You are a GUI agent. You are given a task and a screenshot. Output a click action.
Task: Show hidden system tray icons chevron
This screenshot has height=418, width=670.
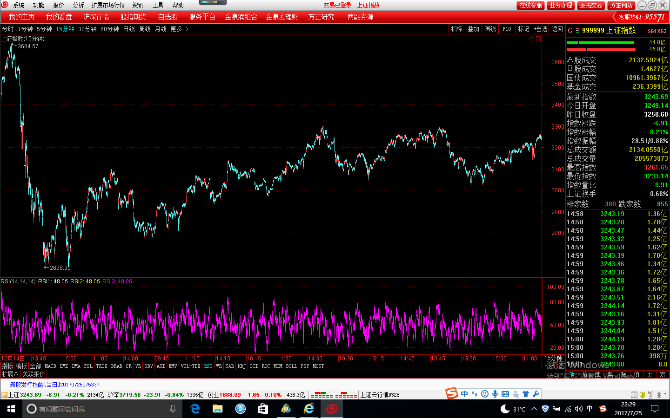point(534,409)
